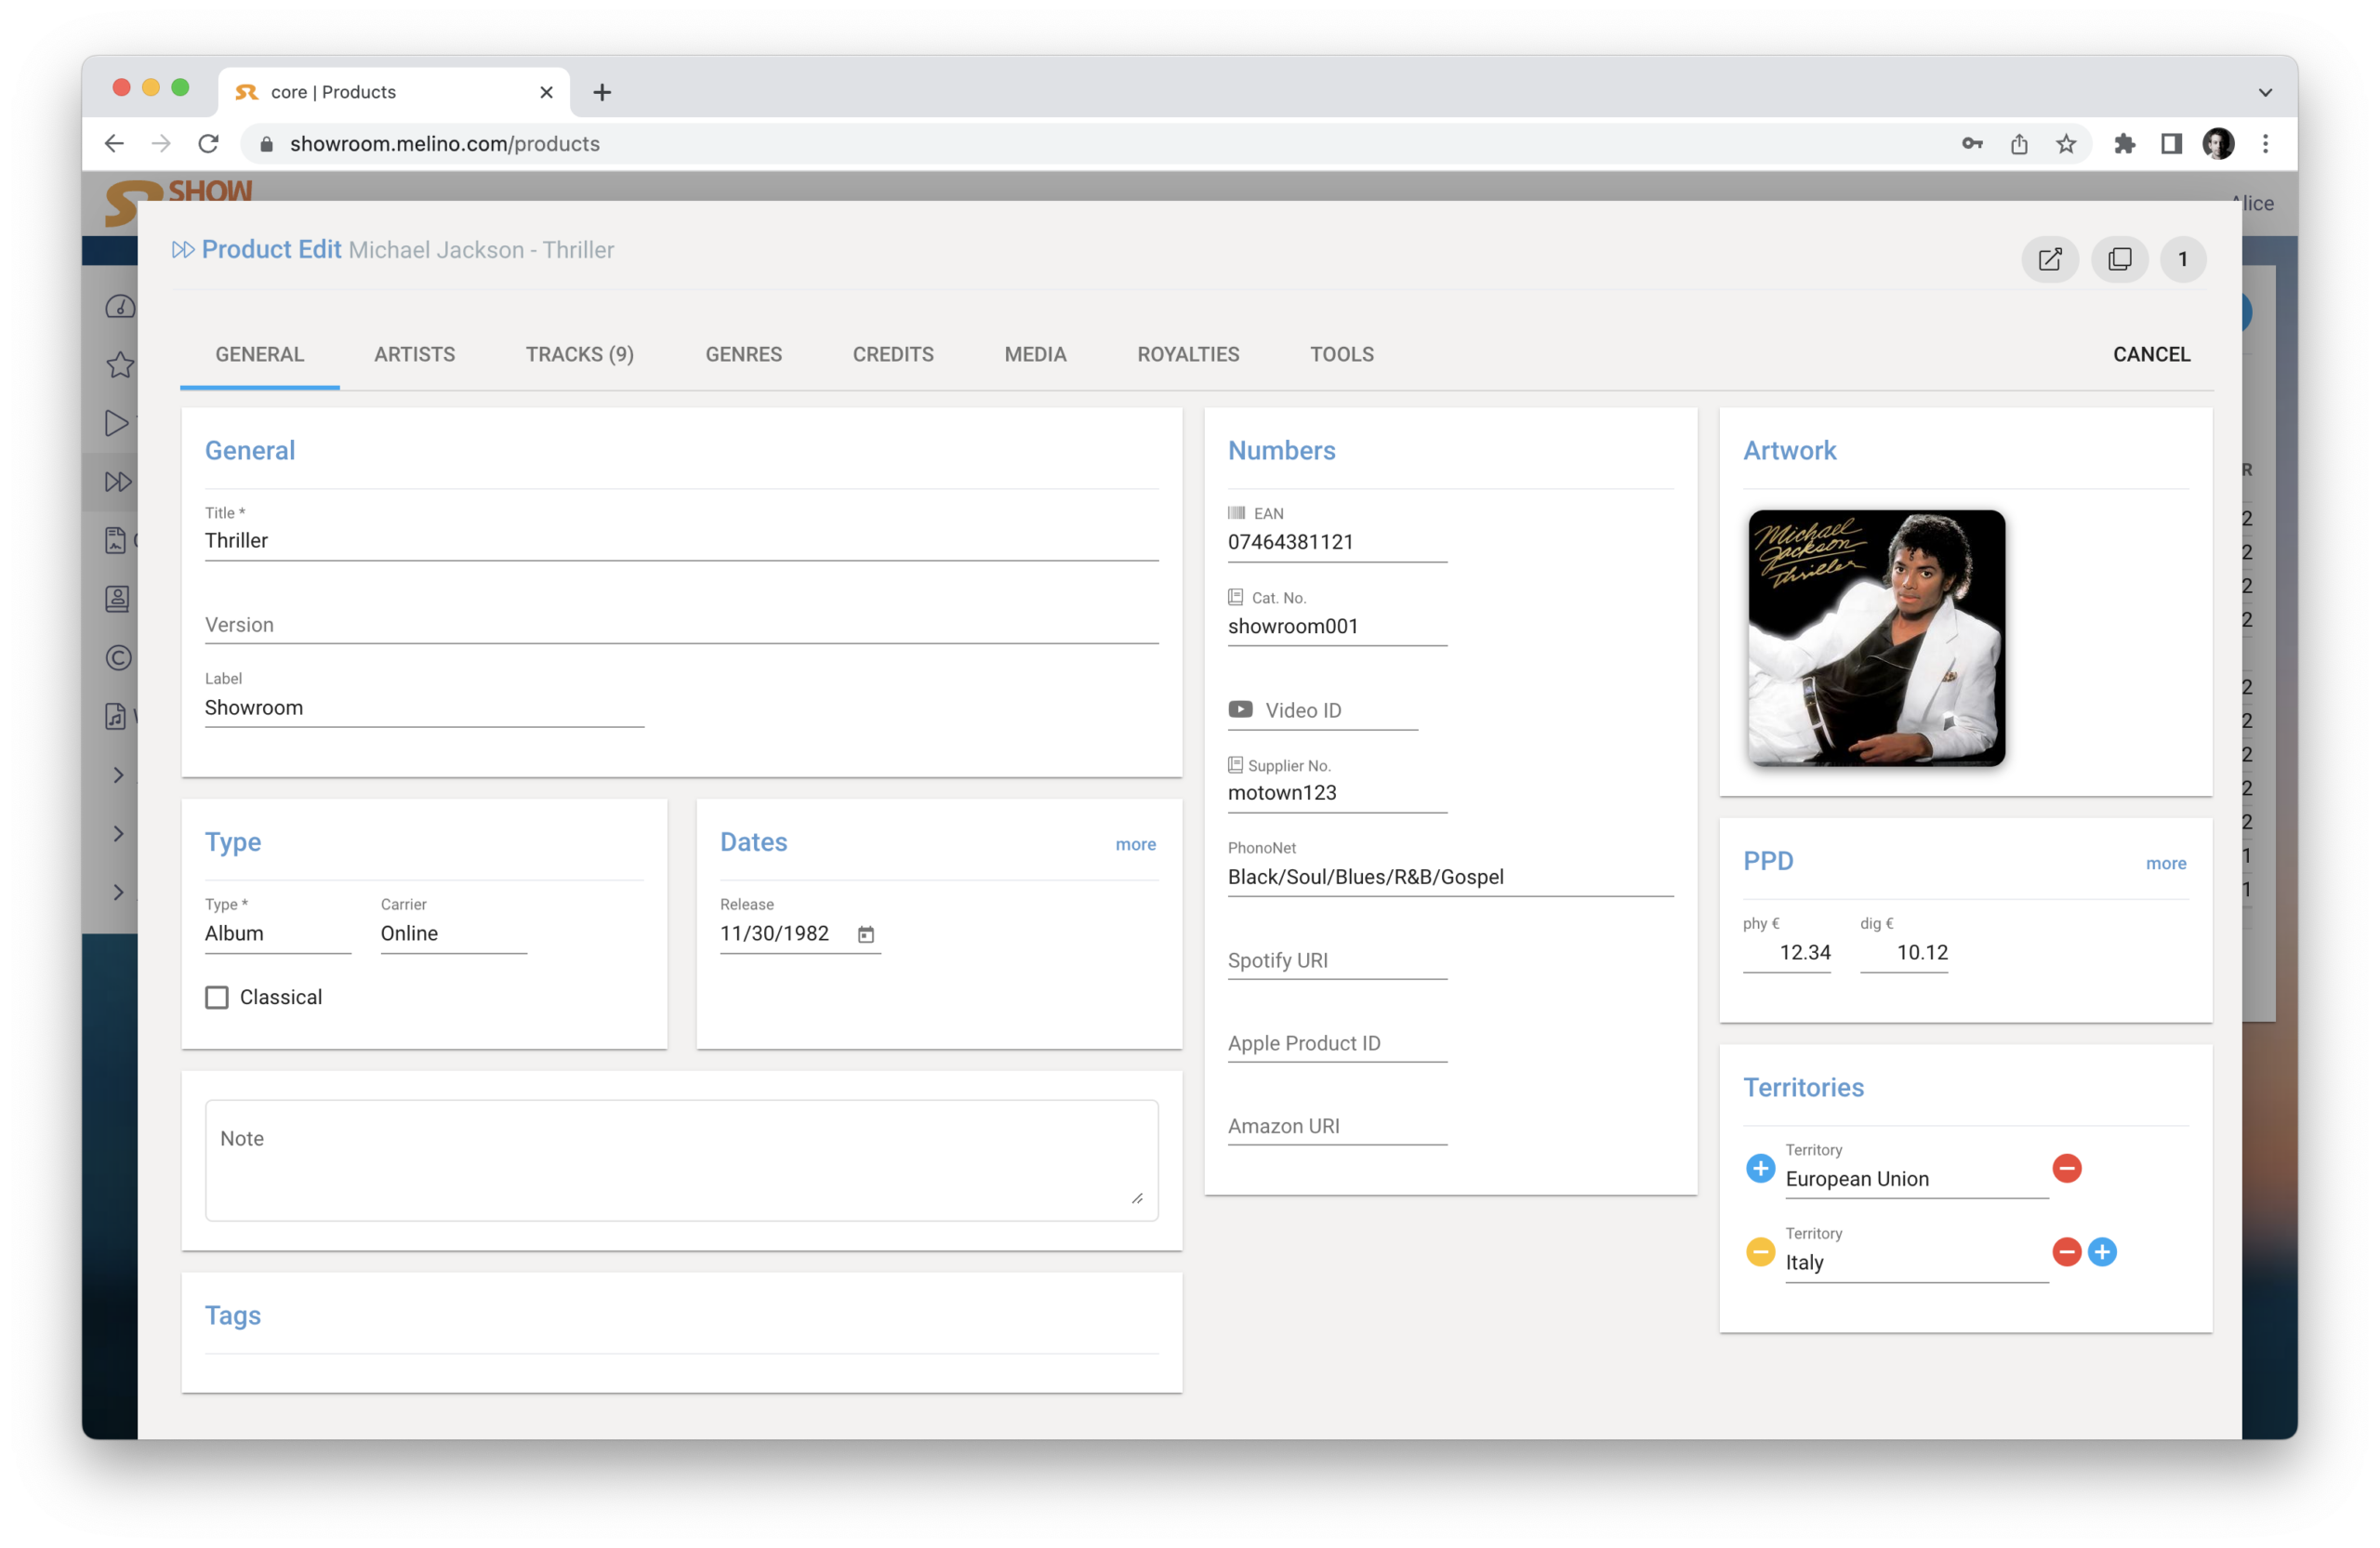Image resolution: width=2380 pixels, height=1548 pixels.
Task: Open the Type dropdown showing Album
Action: click(x=277, y=934)
